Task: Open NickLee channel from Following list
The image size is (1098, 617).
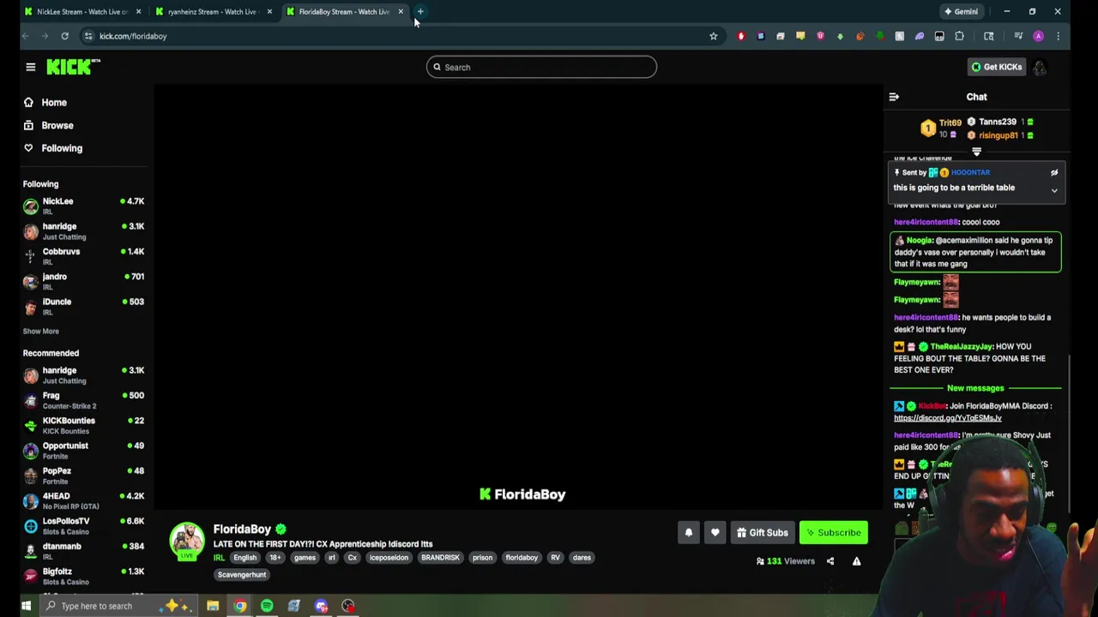Action: click(84, 206)
